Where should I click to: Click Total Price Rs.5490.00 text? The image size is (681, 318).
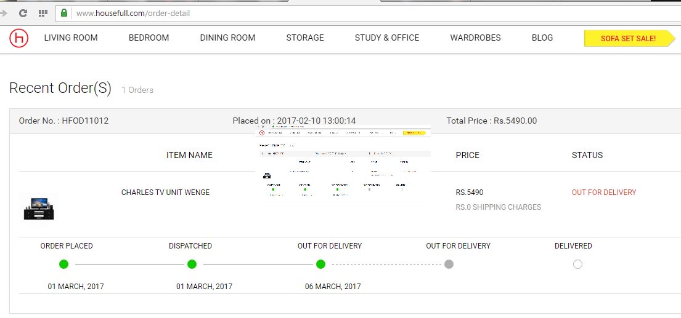(492, 121)
